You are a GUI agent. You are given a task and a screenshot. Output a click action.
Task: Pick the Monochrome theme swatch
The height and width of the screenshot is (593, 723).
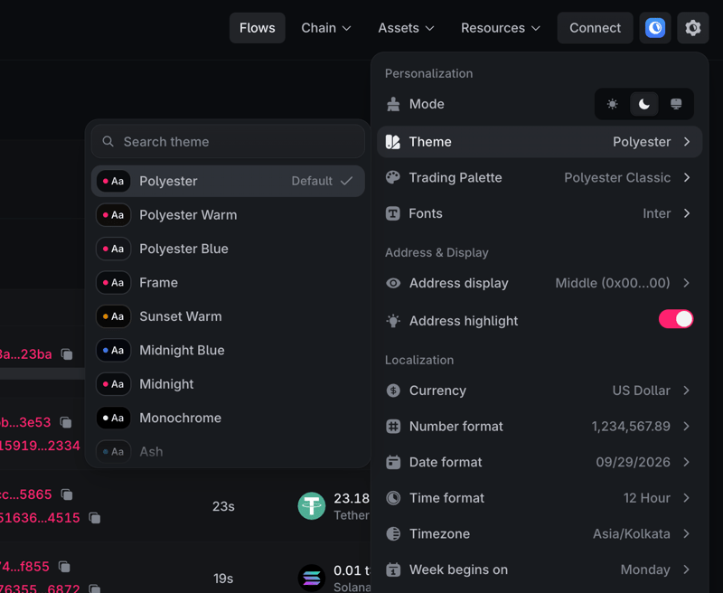(114, 419)
